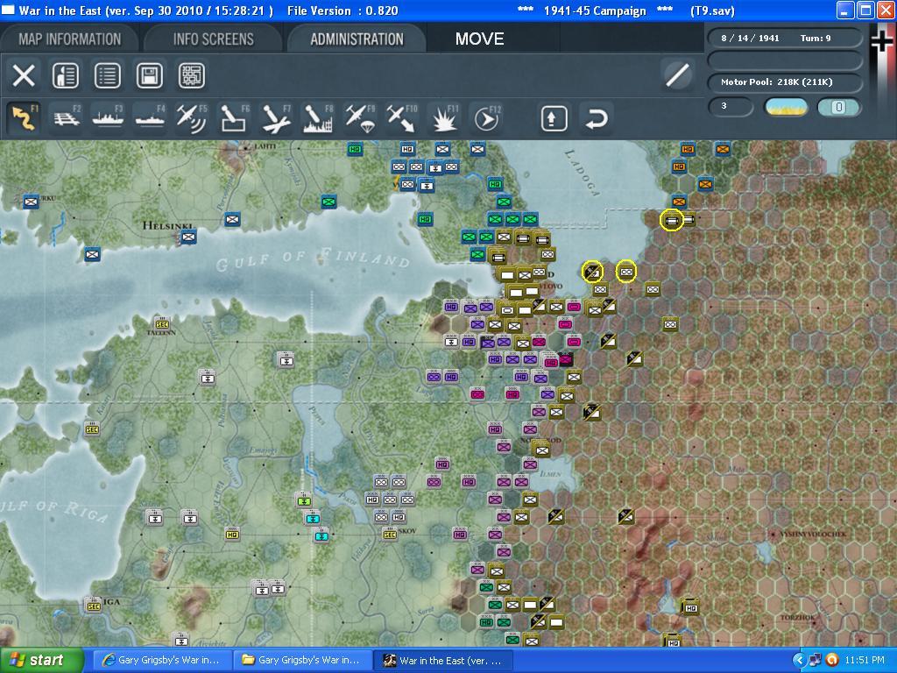Select the HQ counter above Torzhok

(690, 606)
